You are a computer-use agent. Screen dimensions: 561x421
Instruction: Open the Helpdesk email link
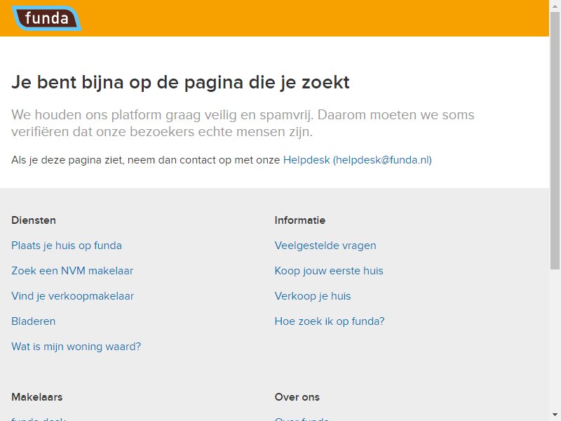(x=358, y=160)
